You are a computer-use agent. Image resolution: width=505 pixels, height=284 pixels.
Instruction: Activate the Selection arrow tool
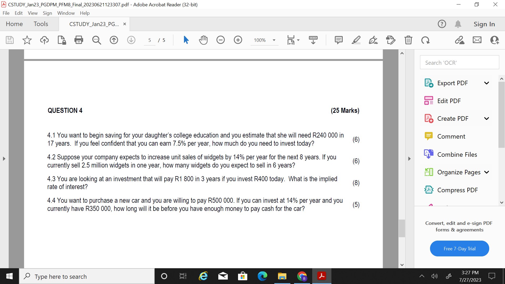(186, 40)
